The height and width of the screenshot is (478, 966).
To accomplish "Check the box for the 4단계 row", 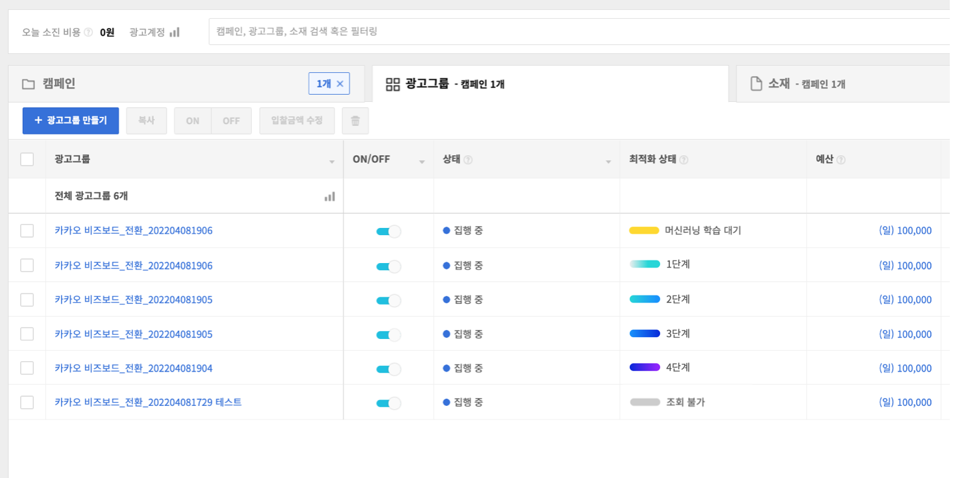I will [x=27, y=368].
